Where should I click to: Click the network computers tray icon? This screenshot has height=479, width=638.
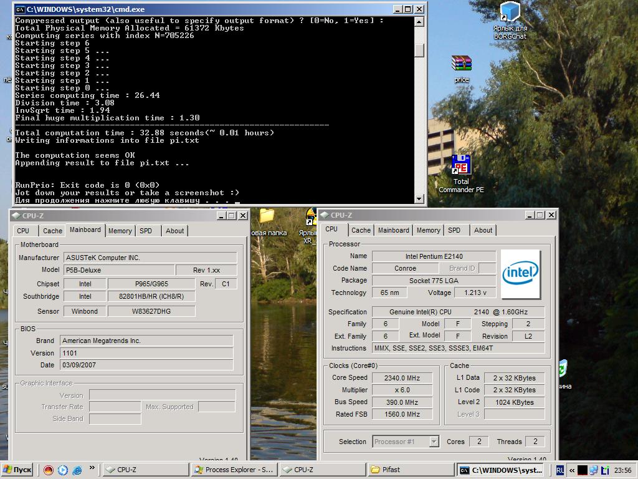[x=594, y=470]
